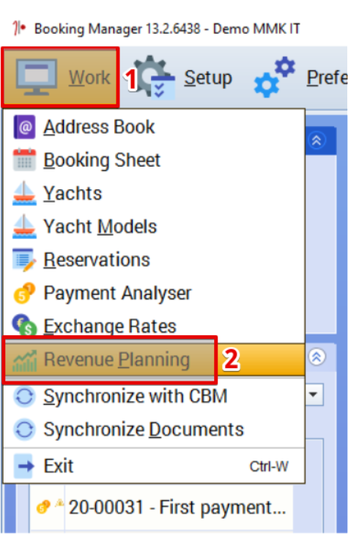Collapse the top blue panel chevron
Screen dimensions: 348x534
[316, 140]
